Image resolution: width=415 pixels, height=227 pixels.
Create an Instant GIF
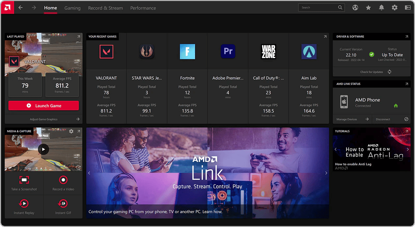(63, 207)
